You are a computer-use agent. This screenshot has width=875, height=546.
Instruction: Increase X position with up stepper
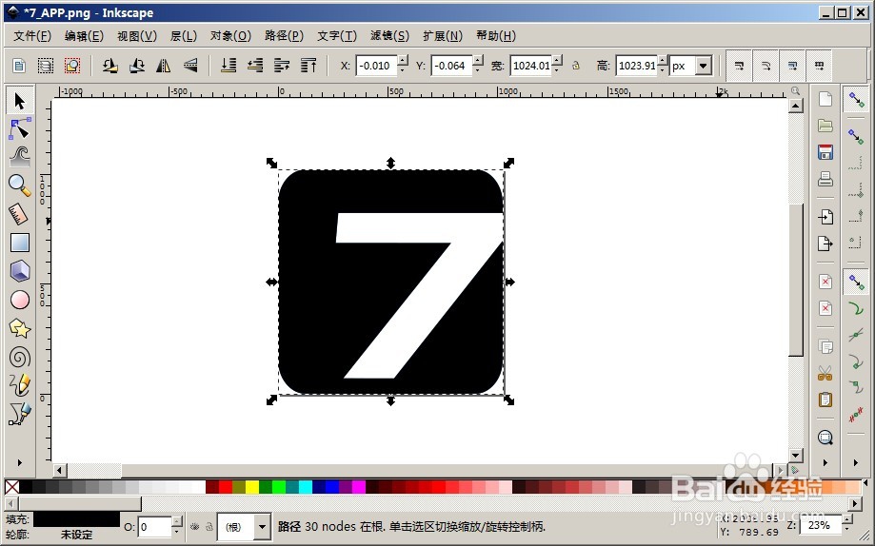(x=403, y=60)
